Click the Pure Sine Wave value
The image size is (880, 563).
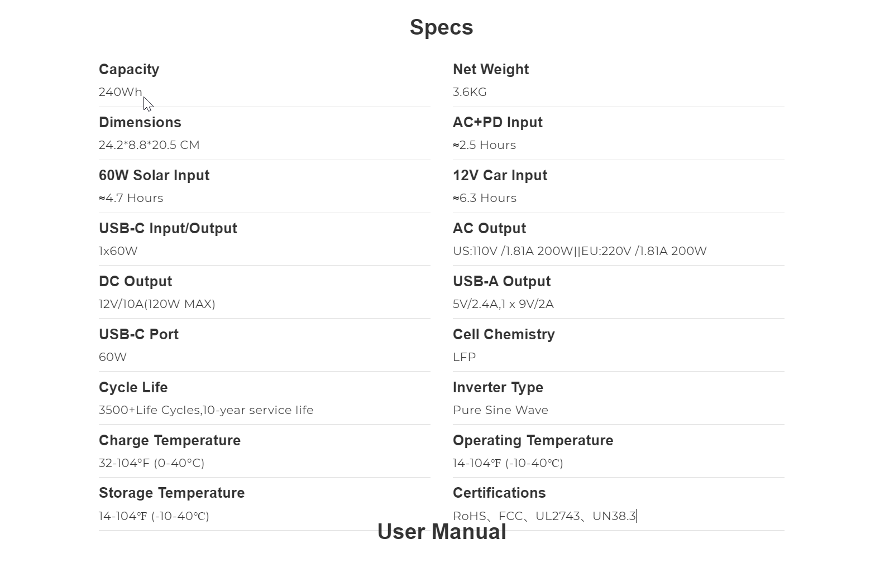(500, 410)
